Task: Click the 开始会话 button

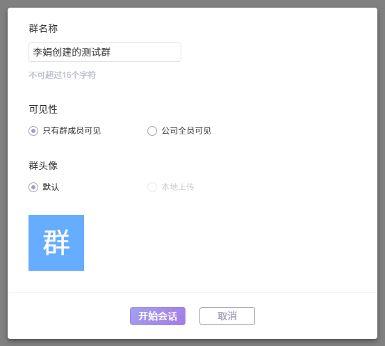Action: [x=158, y=316]
